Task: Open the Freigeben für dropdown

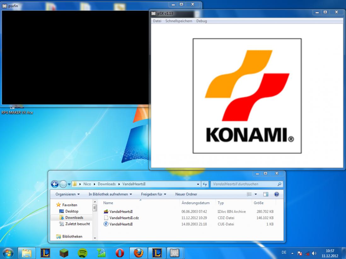Action: point(153,194)
